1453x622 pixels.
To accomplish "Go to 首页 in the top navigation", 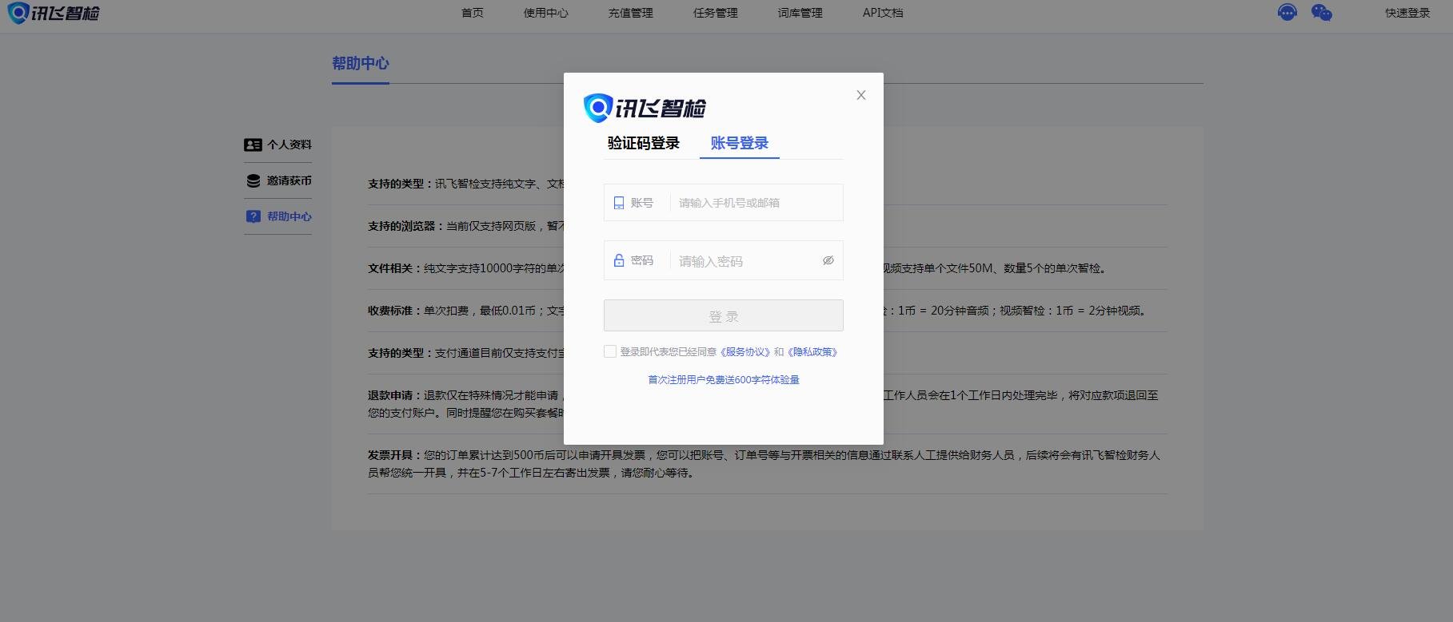I will pyautogui.click(x=473, y=13).
